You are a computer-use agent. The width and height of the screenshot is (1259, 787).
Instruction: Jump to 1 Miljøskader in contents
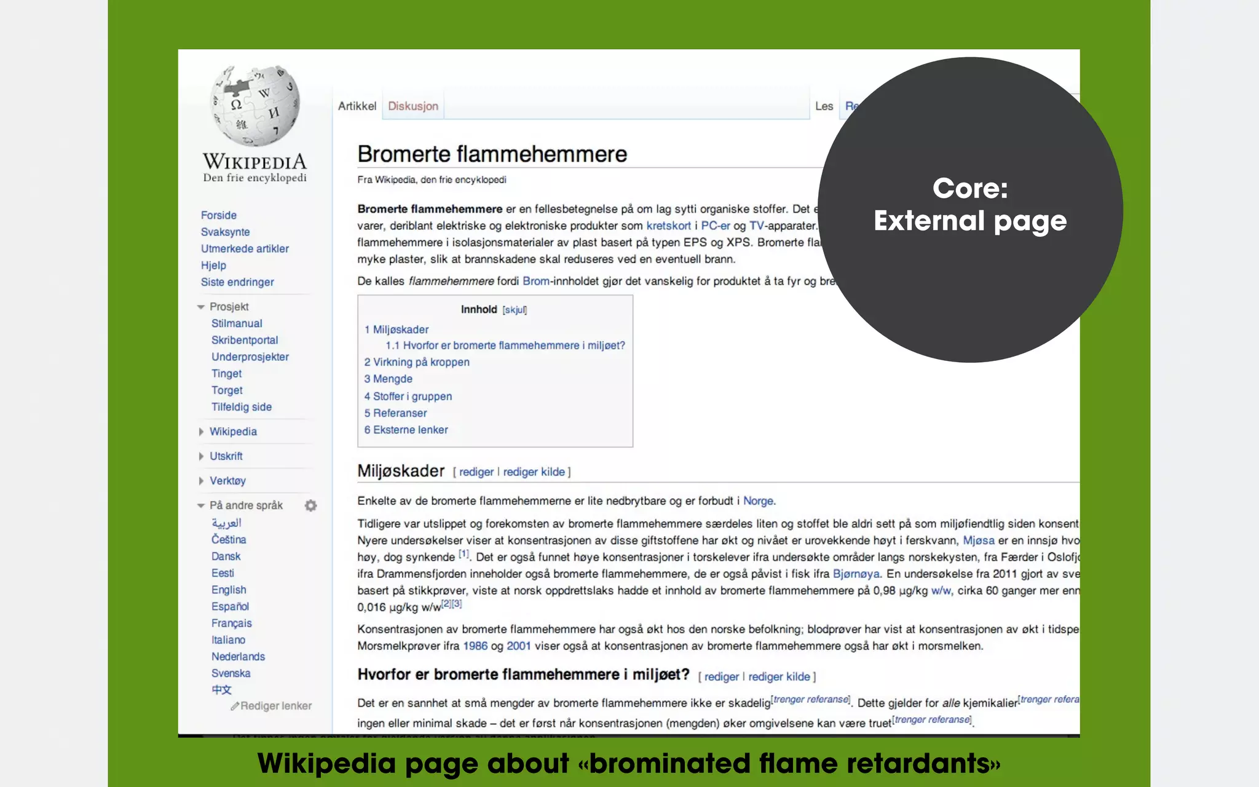click(397, 330)
